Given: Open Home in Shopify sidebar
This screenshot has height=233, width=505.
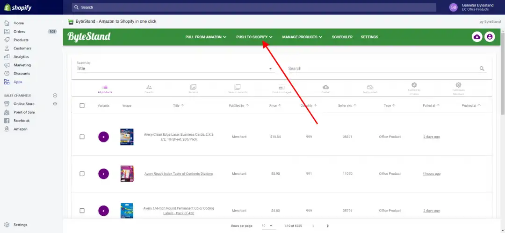Looking at the screenshot, I should pos(19,23).
